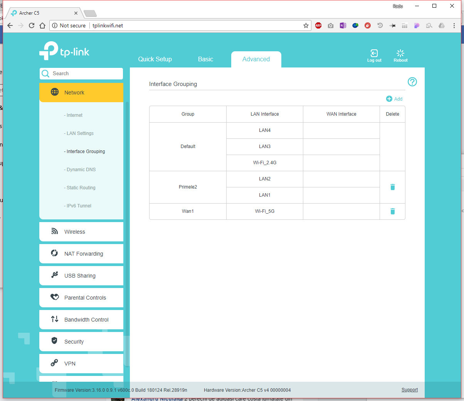Delete the Primele2 group with trash icon
Screen dimensions: 464x401
coord(392,187)
